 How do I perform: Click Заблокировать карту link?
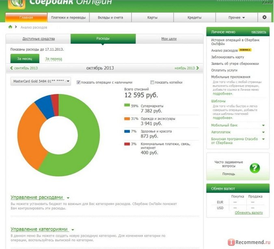point(227,57)
